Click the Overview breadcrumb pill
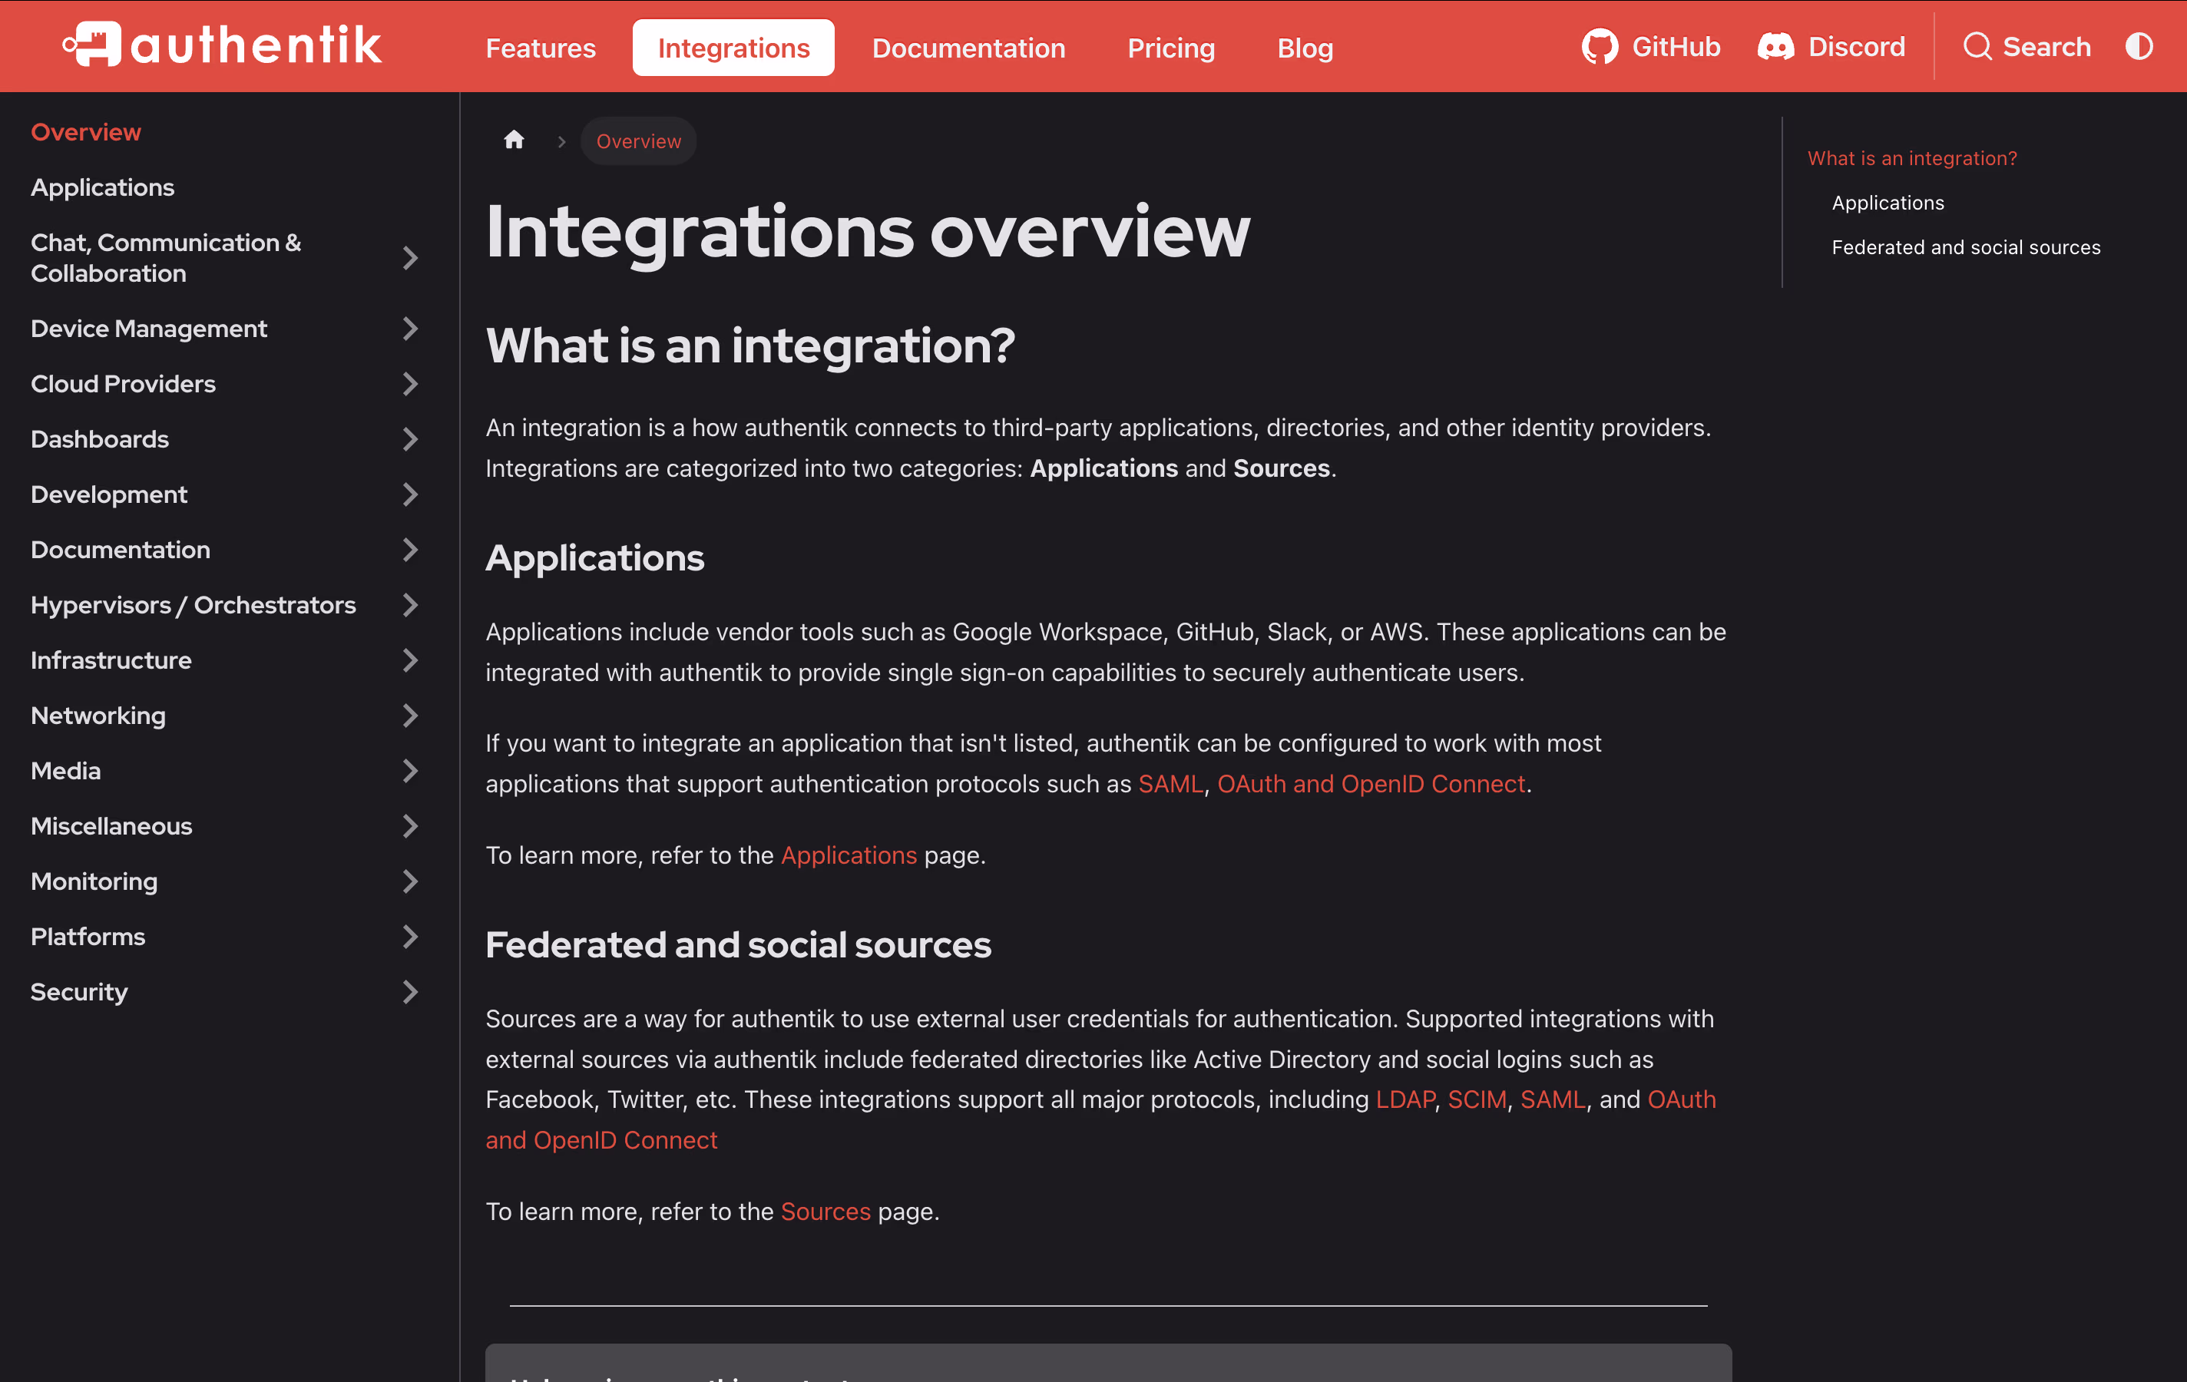The image size is (2187, 1382). click(x=637, y=141)
